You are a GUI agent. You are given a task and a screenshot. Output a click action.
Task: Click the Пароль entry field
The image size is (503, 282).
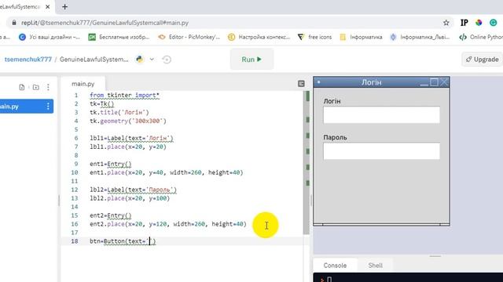pos(381,151)
